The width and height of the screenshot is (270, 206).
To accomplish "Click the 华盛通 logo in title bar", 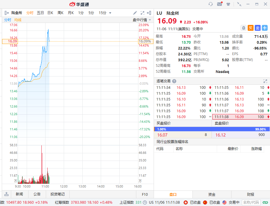I will (79, 4).
